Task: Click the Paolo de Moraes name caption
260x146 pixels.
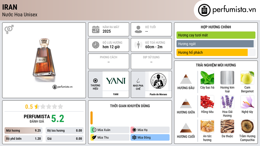Action: [158, 94]
